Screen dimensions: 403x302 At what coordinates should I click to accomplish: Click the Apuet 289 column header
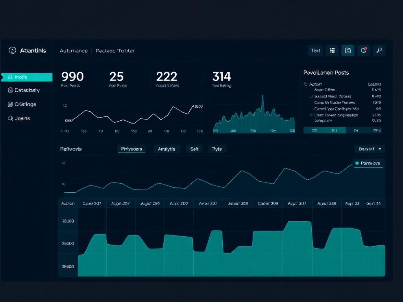327,203
